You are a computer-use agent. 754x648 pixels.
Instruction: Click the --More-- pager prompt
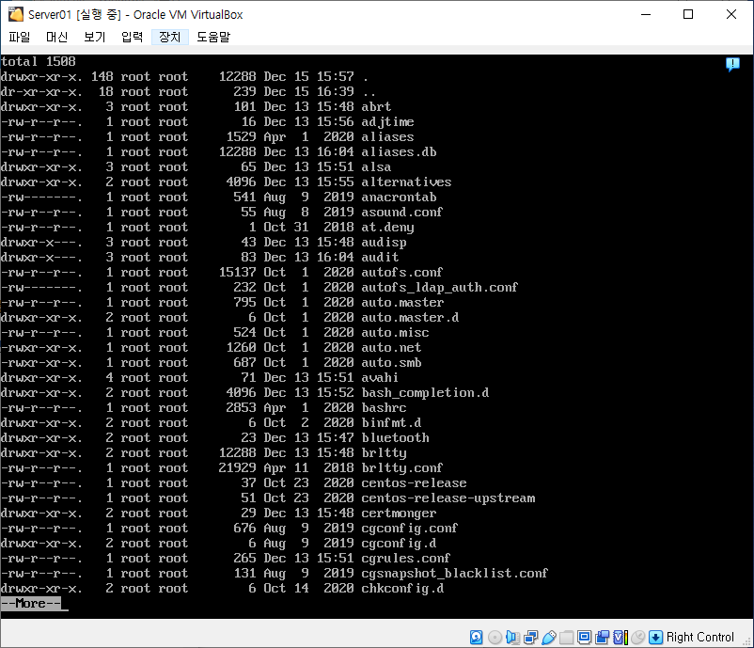pyautogui.click(x=31, y=603)
